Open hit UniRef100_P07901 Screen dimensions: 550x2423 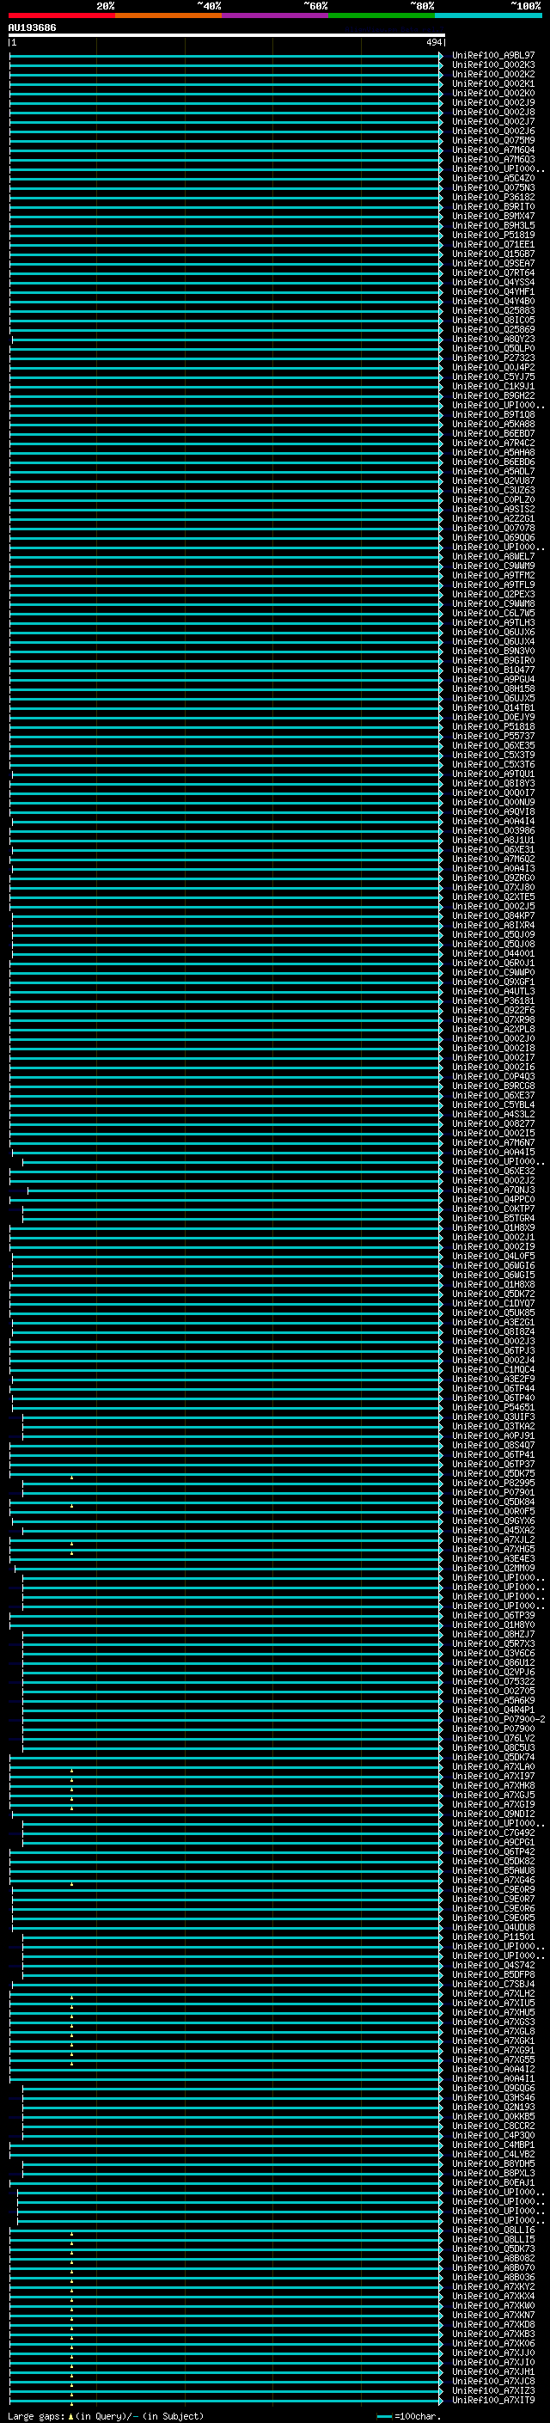pyautogui.click(x=492, y=1493)
